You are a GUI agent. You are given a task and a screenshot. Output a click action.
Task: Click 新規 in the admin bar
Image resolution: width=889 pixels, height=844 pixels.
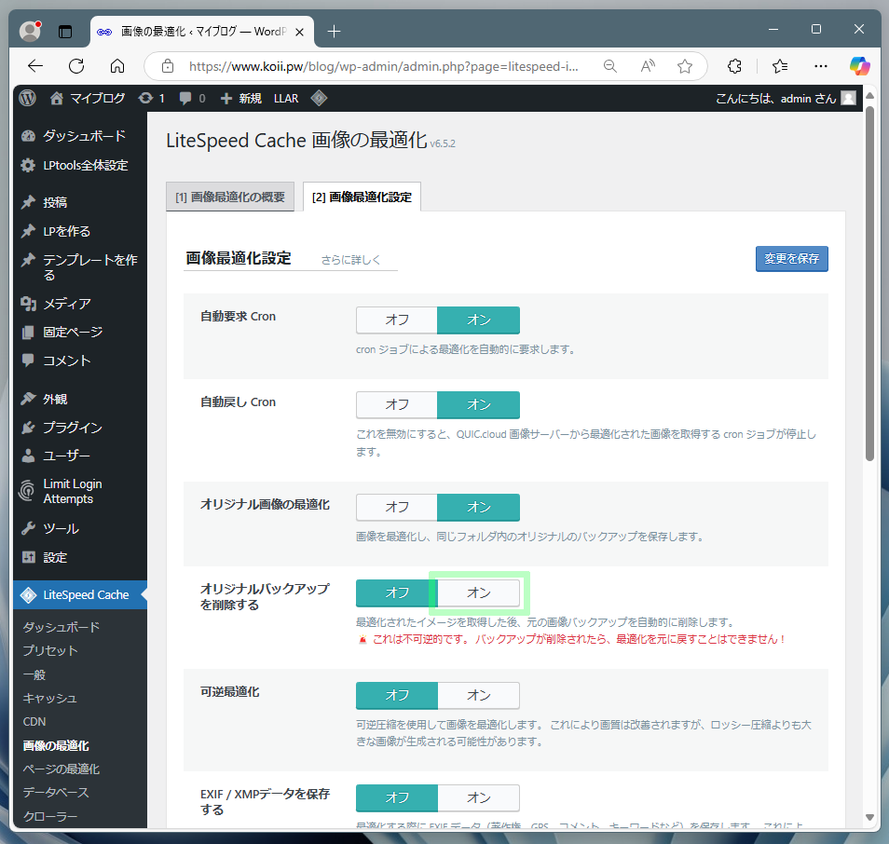click(x=241, y=98)
